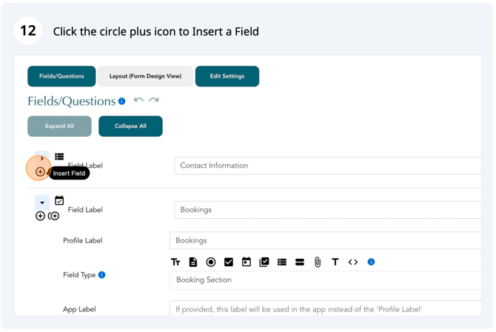Expand the Contact Information field row
The width and height of the screenshot is (496, 332).
coord(42,158)
